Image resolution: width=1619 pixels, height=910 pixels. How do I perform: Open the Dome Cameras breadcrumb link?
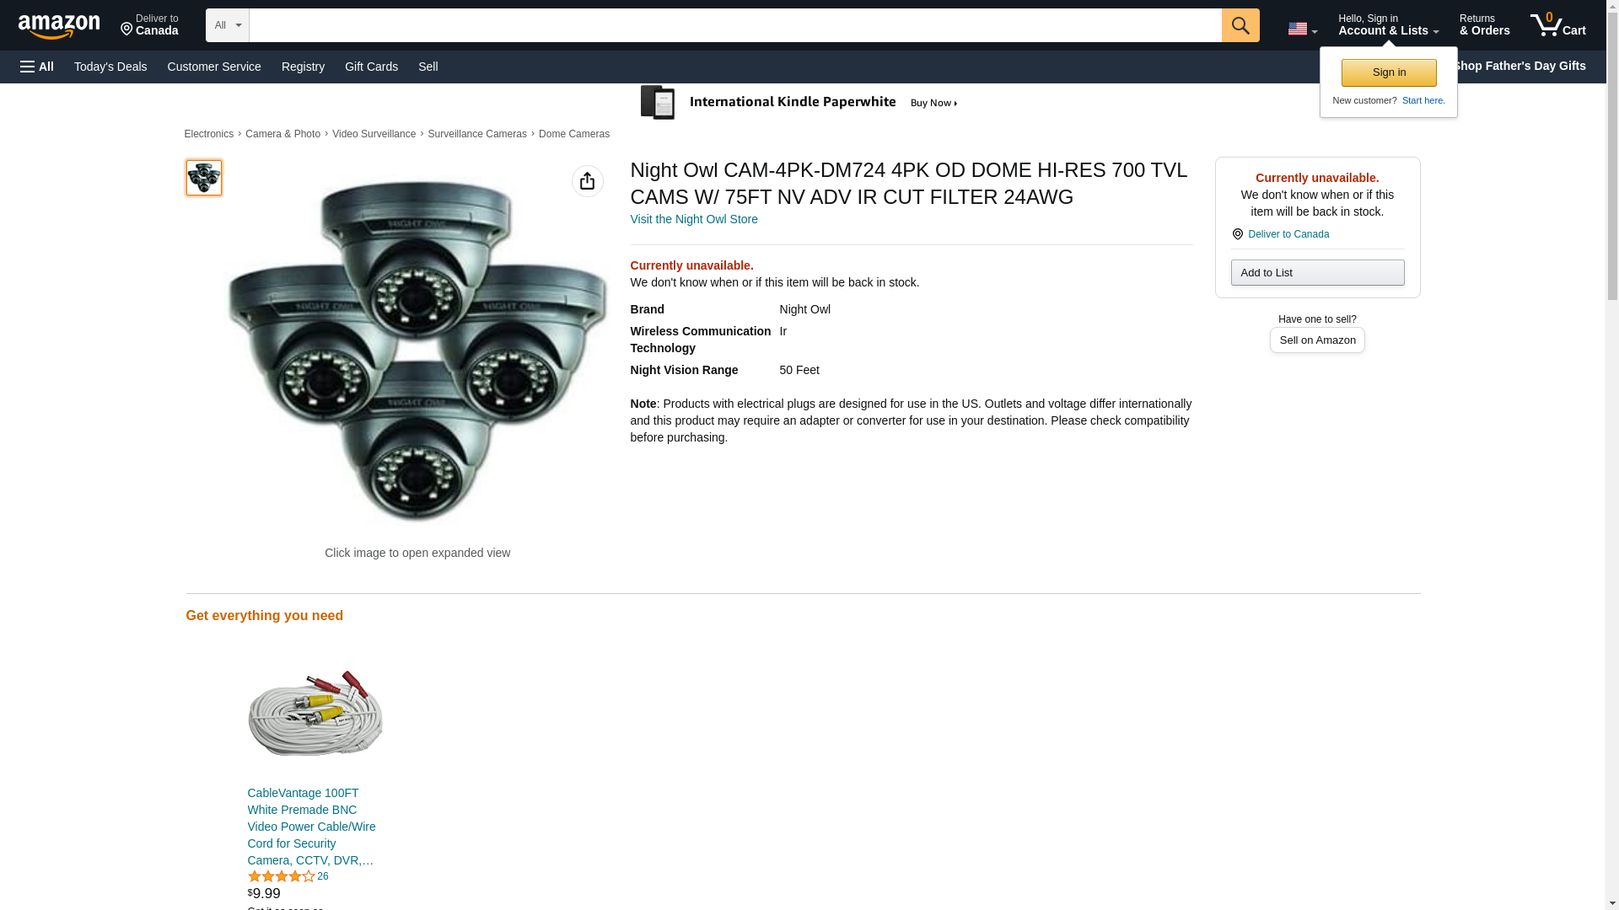click(573, 134)
